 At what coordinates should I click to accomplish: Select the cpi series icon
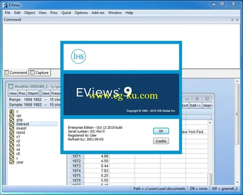click(x=12, y=116)
